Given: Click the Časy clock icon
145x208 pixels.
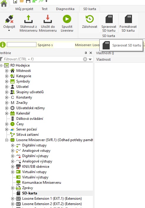Looking at the screenshot, I should (12, 124).
